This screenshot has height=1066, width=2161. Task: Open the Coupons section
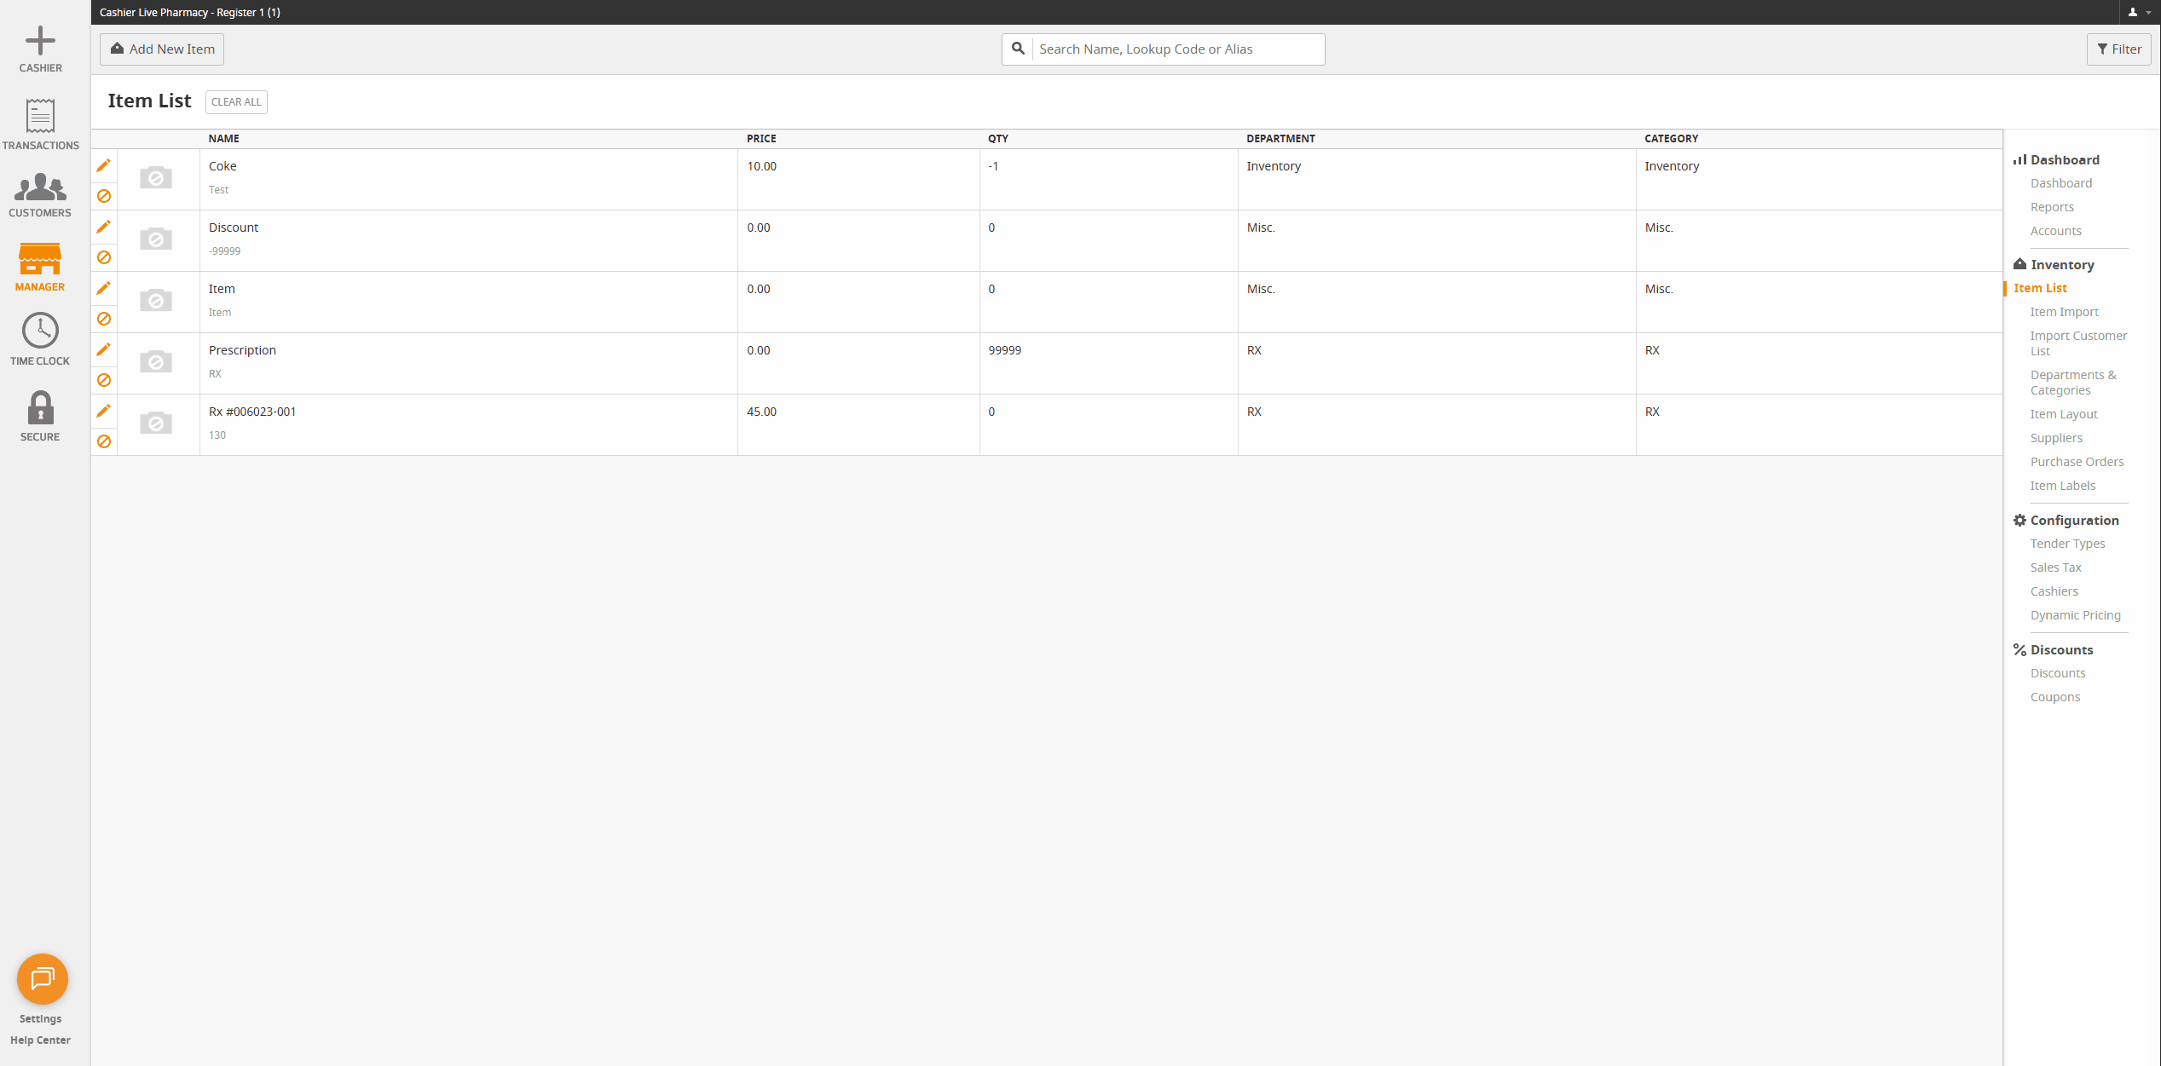coord(2055,696)
